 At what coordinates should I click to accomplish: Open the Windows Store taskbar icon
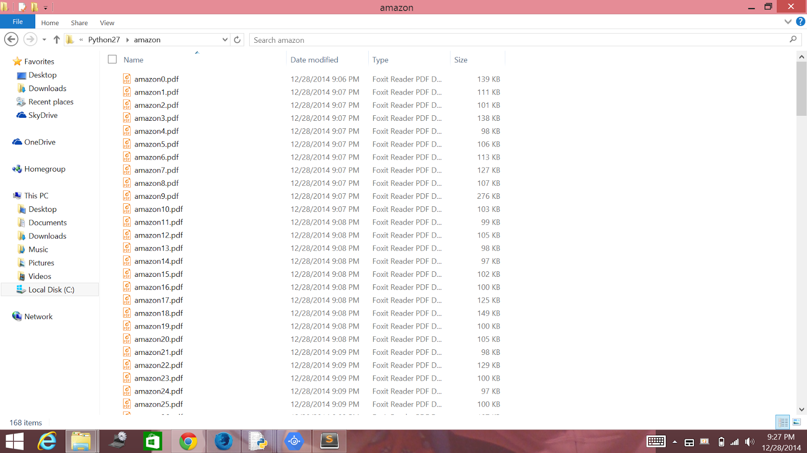click(152, 441)
